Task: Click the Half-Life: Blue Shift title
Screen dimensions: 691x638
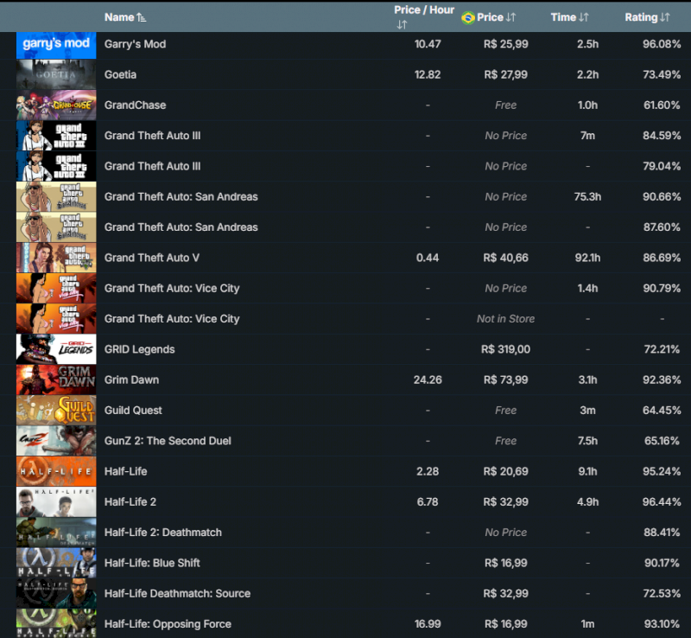Action: (152, 563)
